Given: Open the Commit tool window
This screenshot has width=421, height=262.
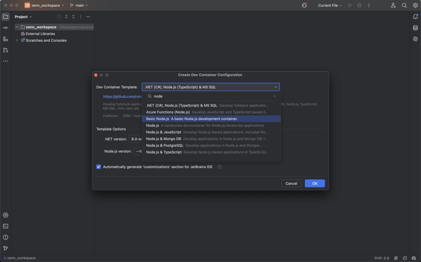Looking at the screenshot, I should [x=5, y=28].
